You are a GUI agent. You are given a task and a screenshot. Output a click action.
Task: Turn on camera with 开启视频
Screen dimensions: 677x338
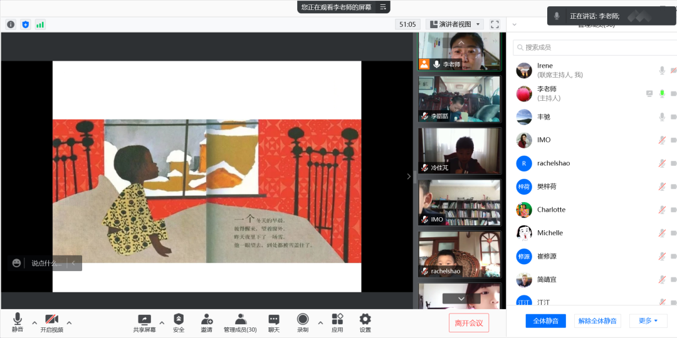pos(51,319)
